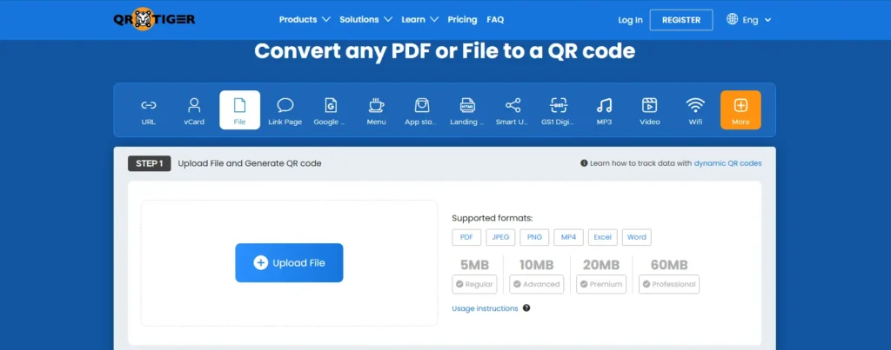Select the GS1 Digital Link QR type
The height and width of the screenshot is (350, 891).
coord(558,110)
